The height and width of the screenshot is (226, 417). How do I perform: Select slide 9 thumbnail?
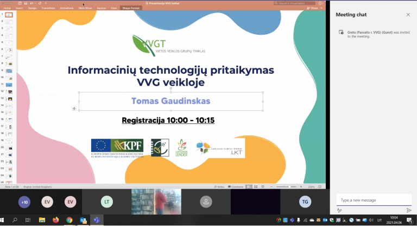[9, 71]
